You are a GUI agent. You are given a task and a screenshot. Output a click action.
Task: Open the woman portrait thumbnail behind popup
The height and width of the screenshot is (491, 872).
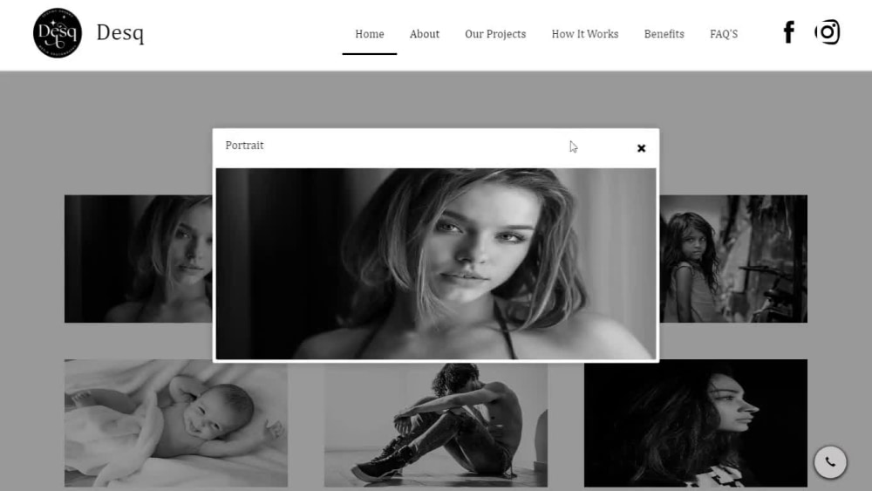138,258
